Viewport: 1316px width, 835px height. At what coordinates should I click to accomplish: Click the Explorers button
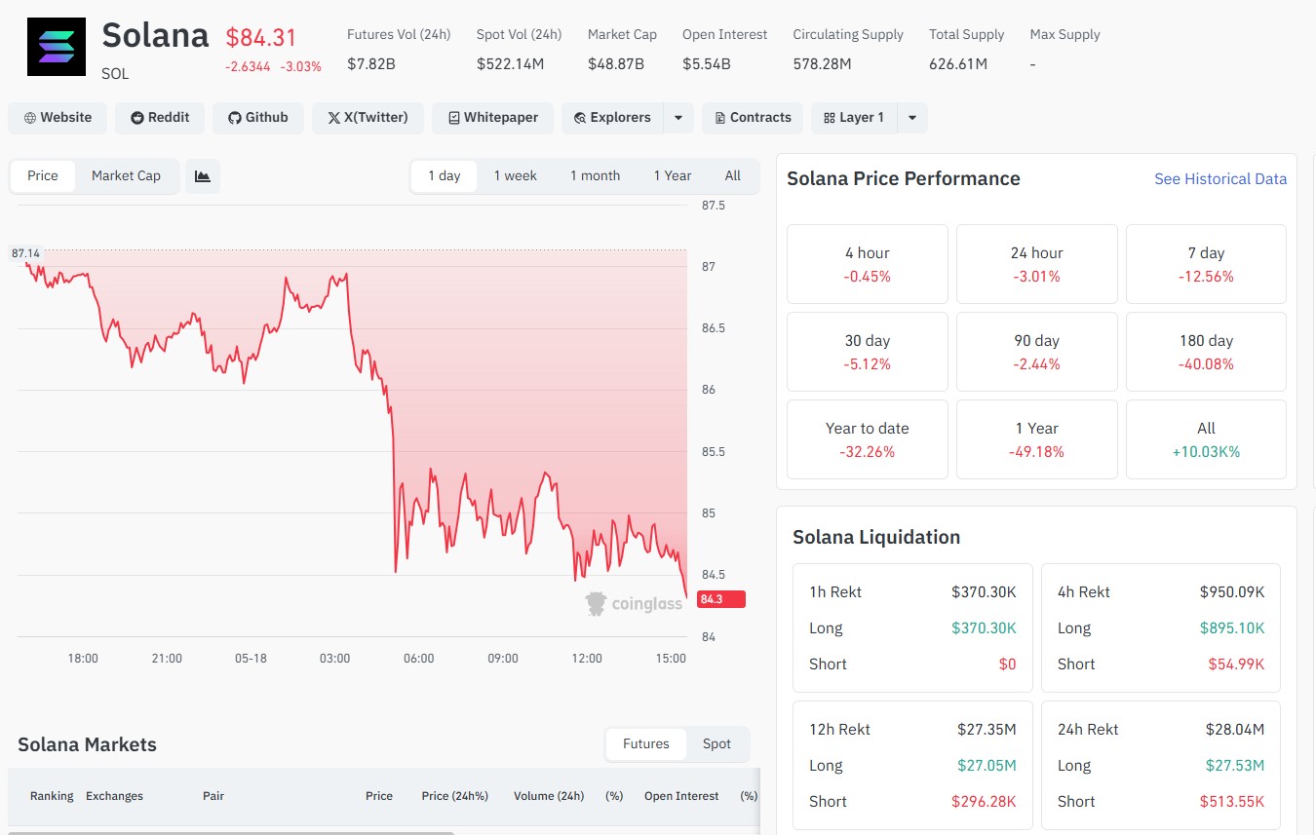pyautogui.click(x=612, y=118)
